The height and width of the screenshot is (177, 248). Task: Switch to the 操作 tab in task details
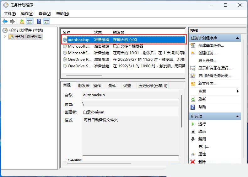(97, 86)
